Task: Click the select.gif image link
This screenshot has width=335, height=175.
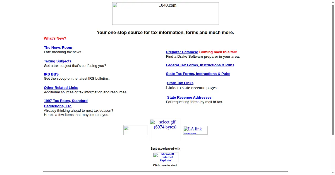Action: click(x=165, y=130)
